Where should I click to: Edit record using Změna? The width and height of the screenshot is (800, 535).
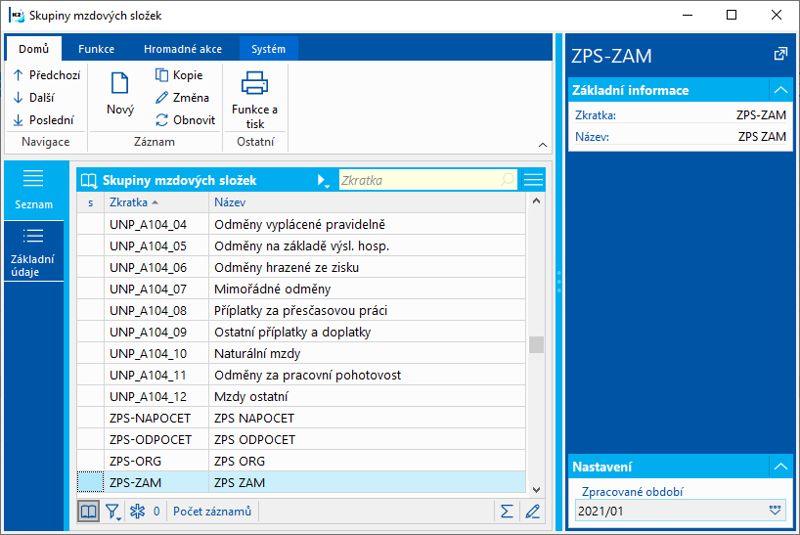tap(182, 98)
